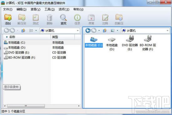Click the 本地磁盘 type cell for C: drive
The width and height of the screenshot is (172, 115).
click(x=58, y=42)
